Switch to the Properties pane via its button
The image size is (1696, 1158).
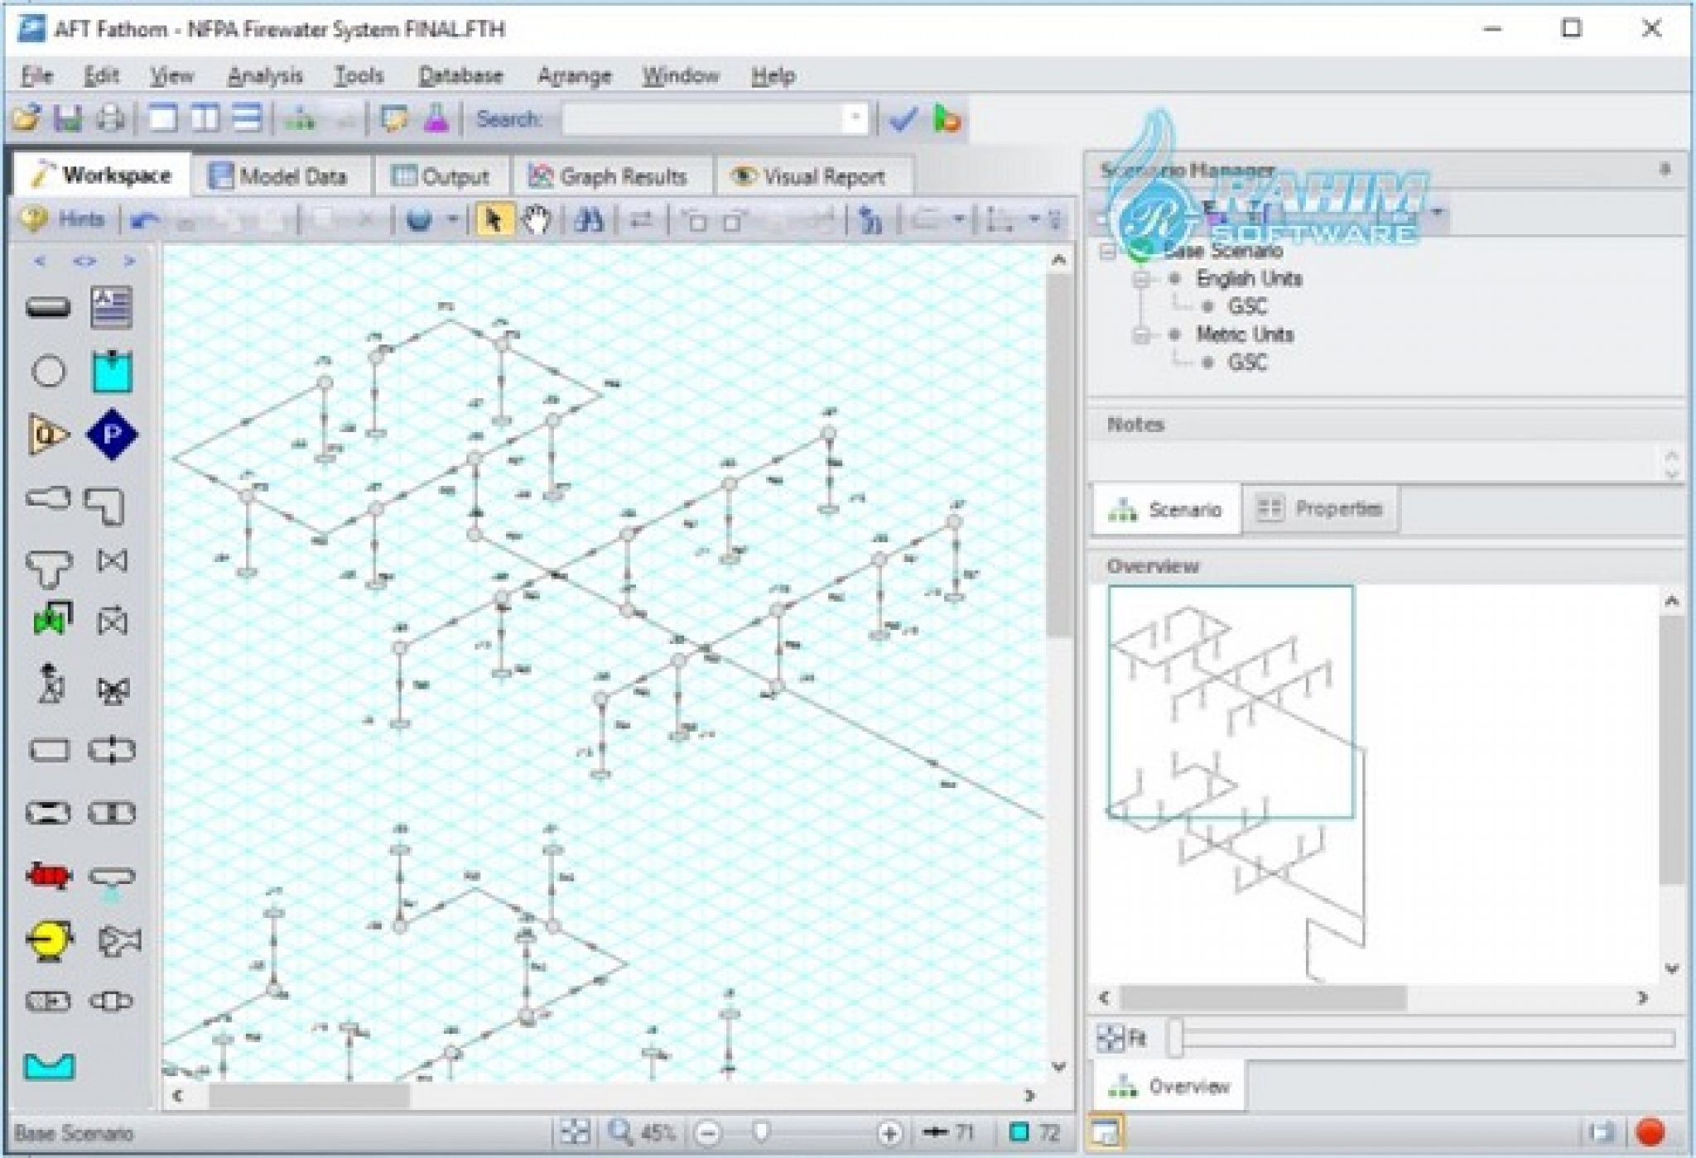pos(1323,508)
